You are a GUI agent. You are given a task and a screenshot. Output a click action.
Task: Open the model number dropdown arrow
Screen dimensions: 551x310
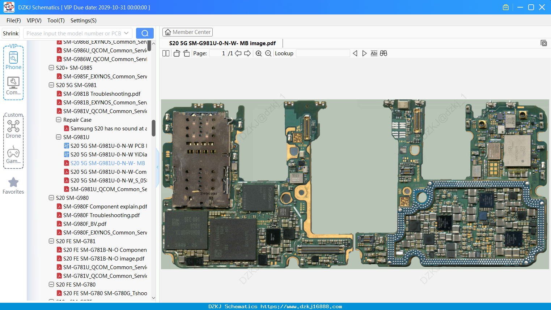click(x=126, y=33)
